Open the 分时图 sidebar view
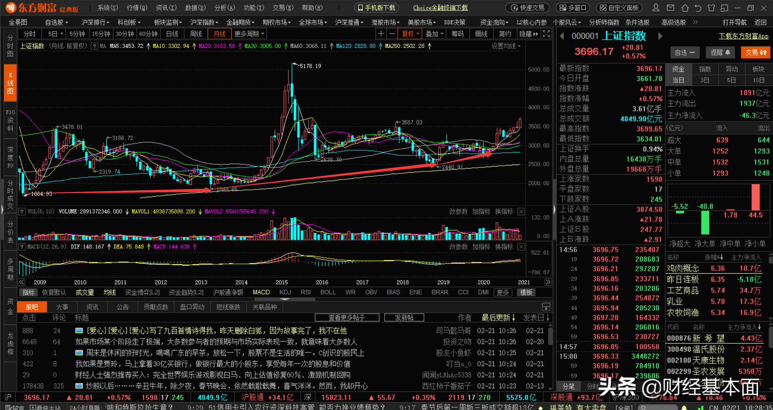Screen dimensions: 773x410 (x=10, y=45)
